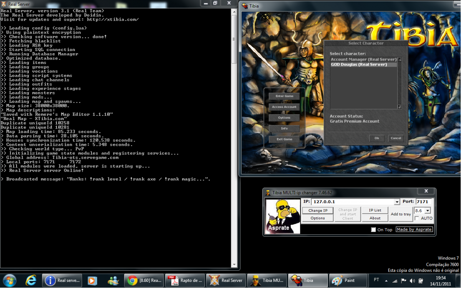This screenshot has height=288, width=461.
Task: Click the Real Server console title icon
Action: pyautogui.click(x=3, y=4)
